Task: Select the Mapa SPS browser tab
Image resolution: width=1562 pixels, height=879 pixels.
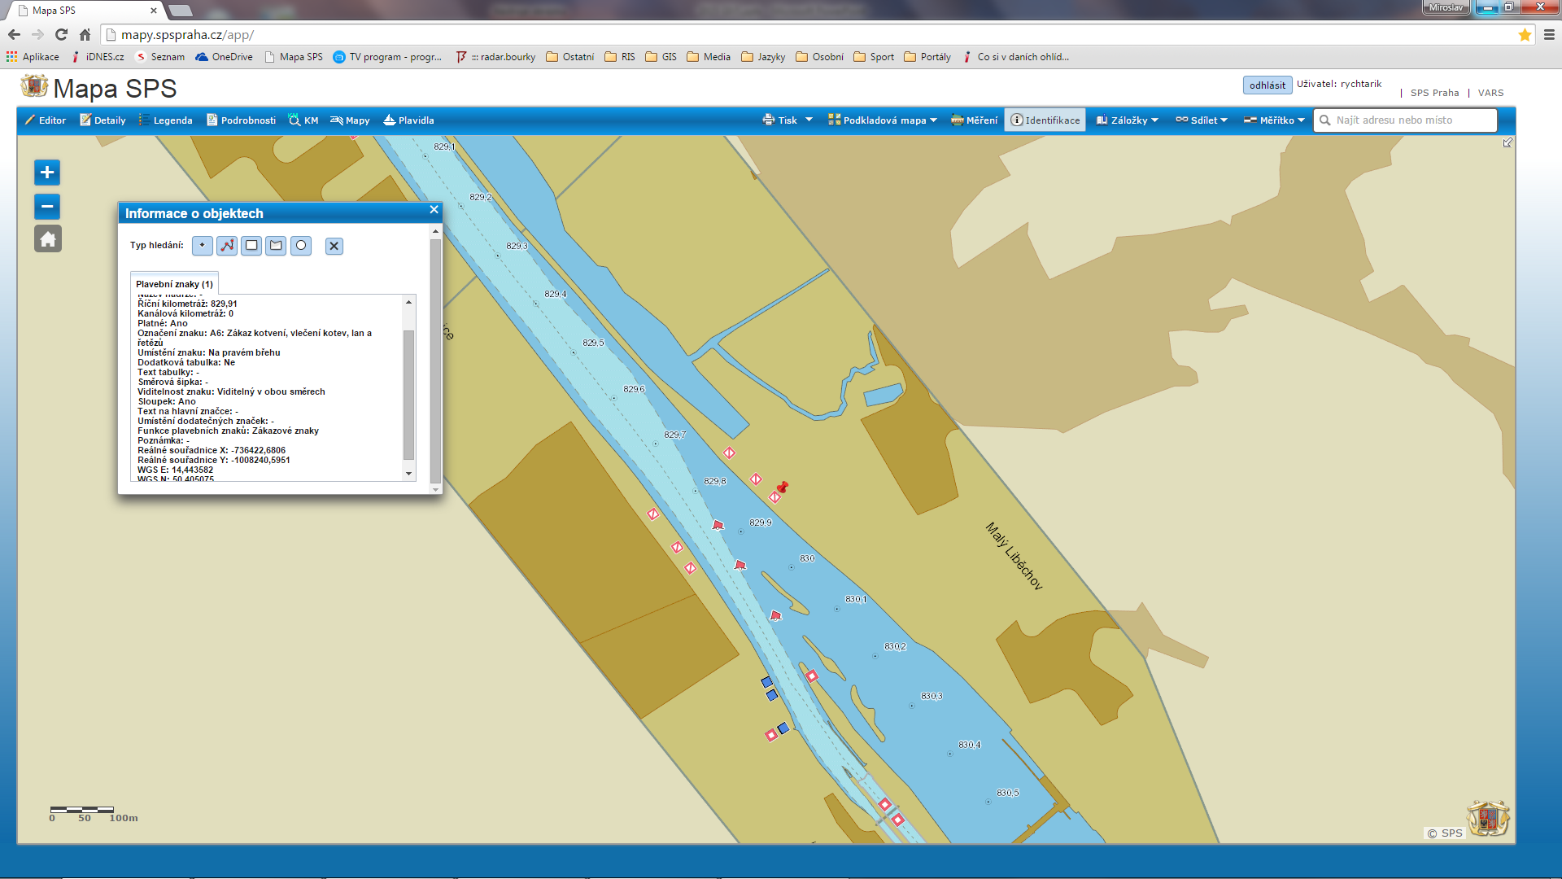Action: pos(85,11)
